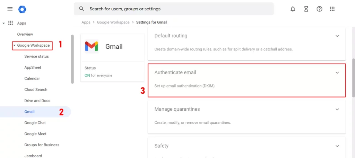Click the search magnifier icon
Viewport: 355px width, 158px height.
pyautogui.click(x=81, y=9)
